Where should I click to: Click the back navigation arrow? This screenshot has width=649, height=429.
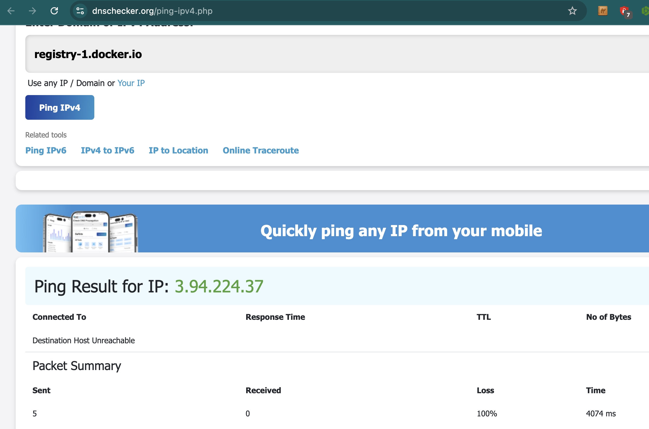coord(11,11)
